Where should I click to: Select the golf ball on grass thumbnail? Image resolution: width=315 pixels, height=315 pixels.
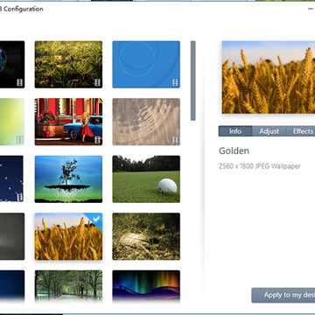click(146, 179)
